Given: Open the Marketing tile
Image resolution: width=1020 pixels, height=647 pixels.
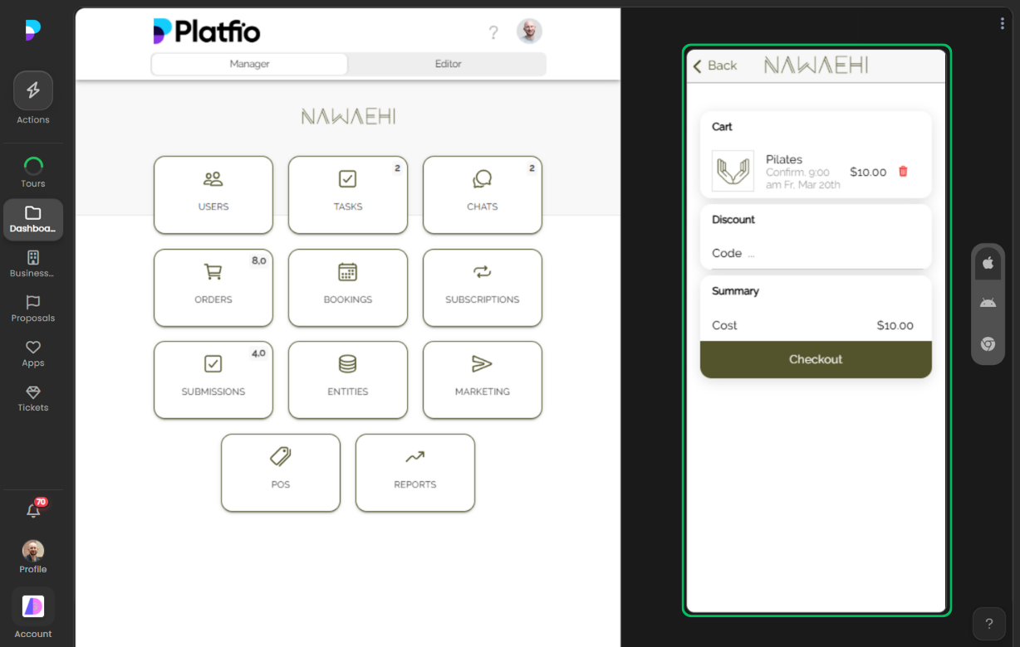Looking at the screenshot, I should pyautogui.click(x=482, y=380).
